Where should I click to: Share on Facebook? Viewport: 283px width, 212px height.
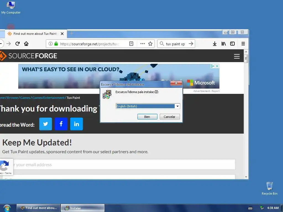pyautogui.click(x=61, y=124)
